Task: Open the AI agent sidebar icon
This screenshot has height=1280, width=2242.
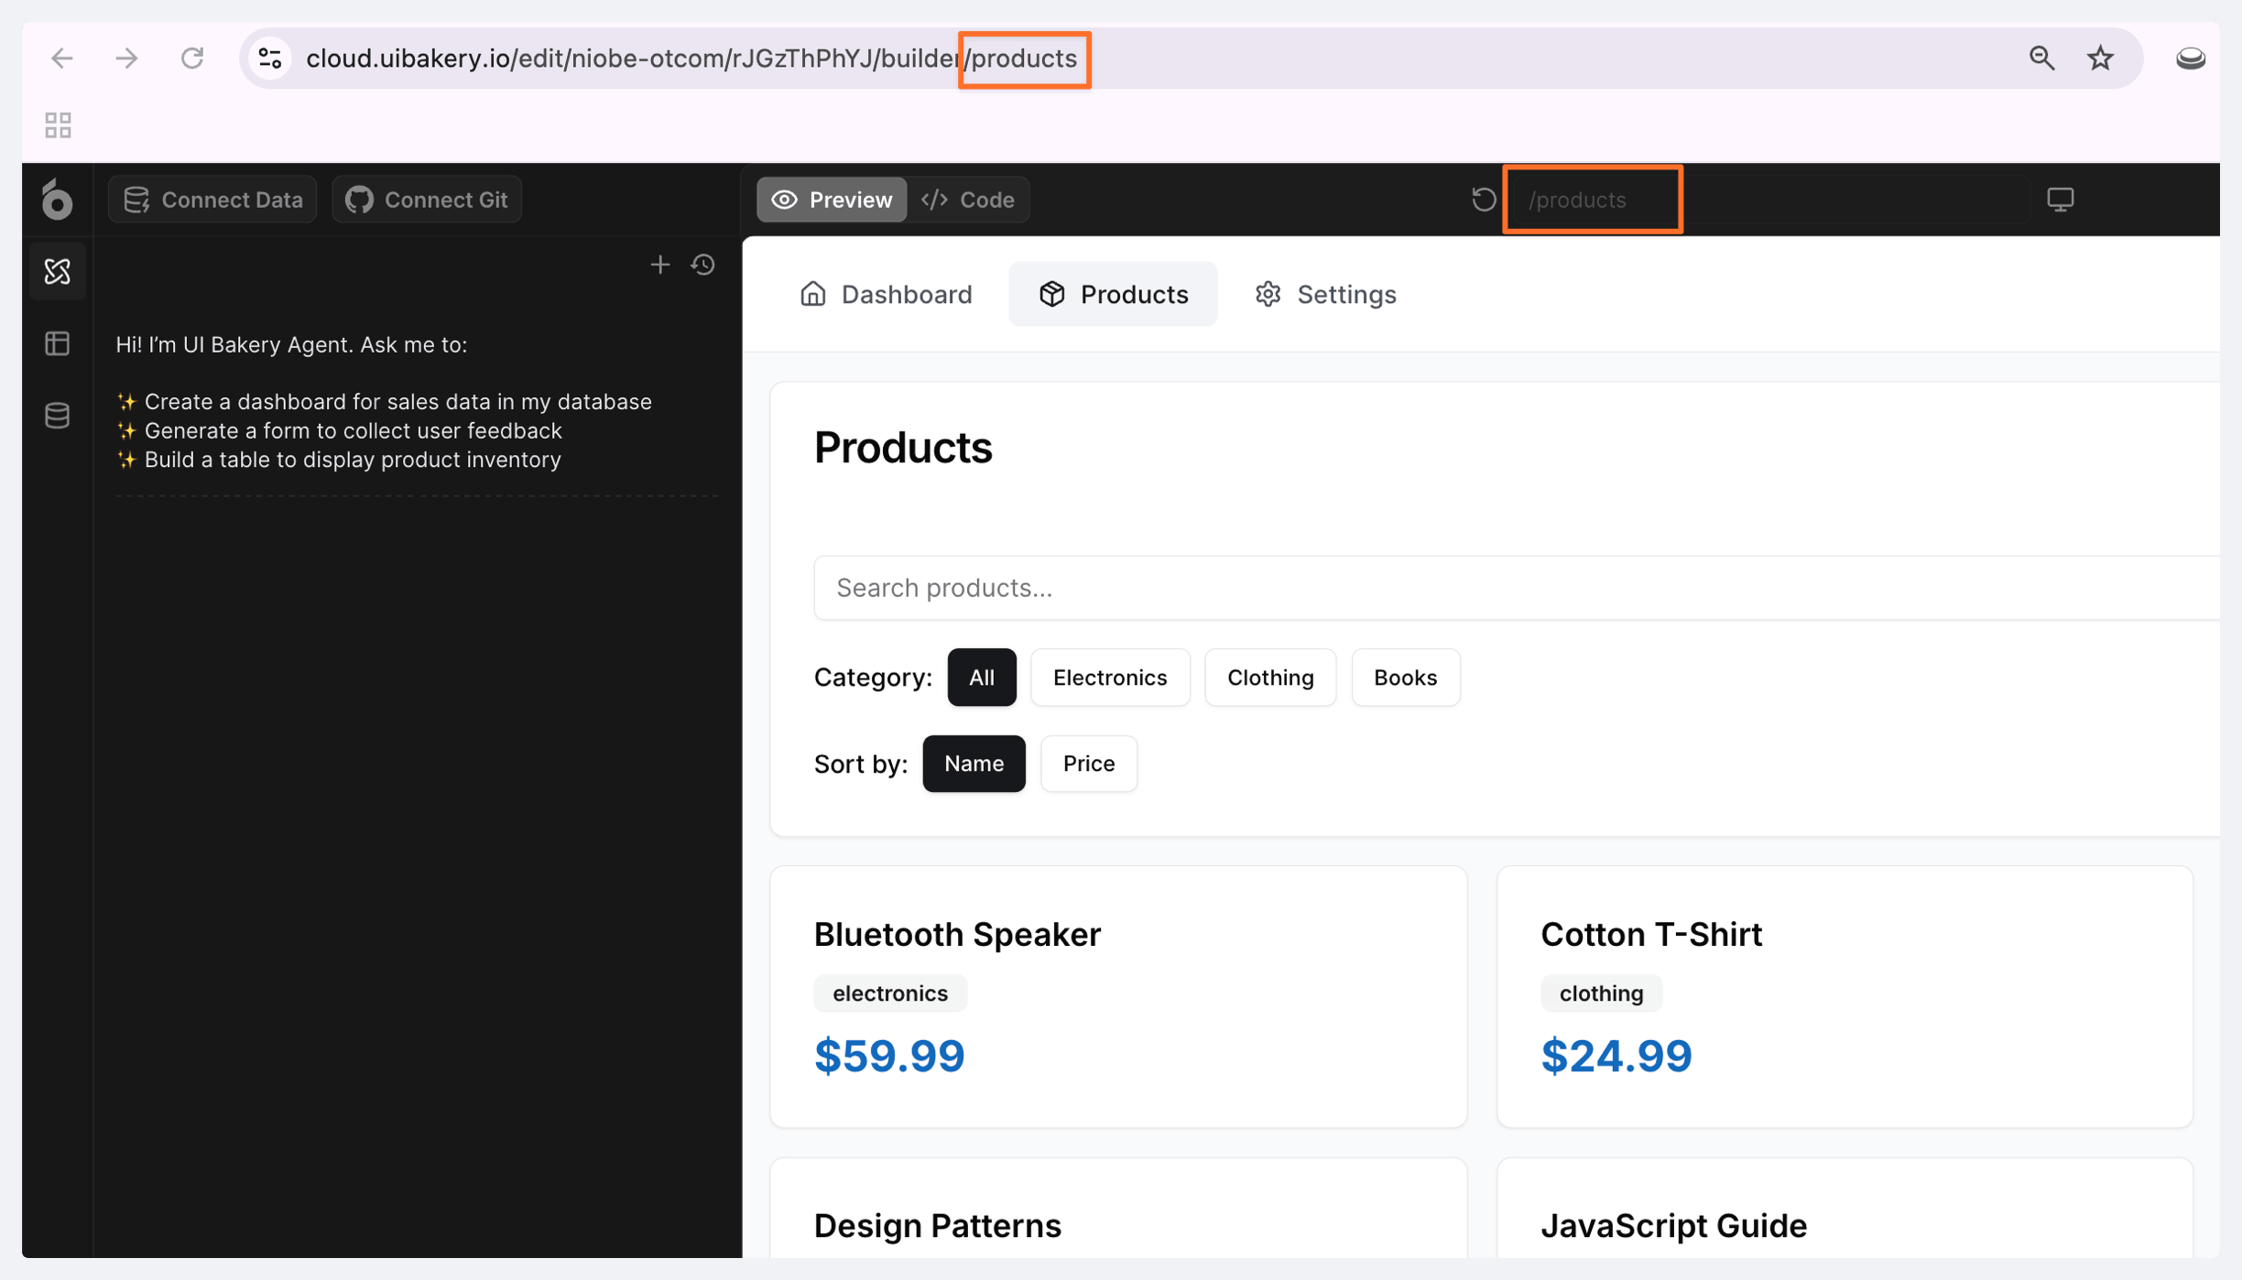Action: click(57, 271)
